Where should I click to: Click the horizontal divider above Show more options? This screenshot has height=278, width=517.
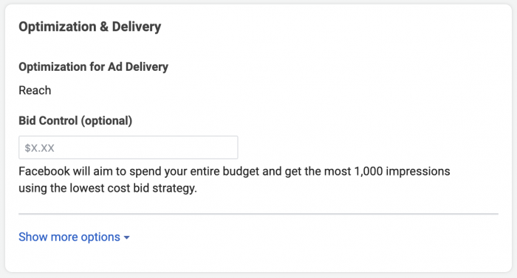point(258,214)
